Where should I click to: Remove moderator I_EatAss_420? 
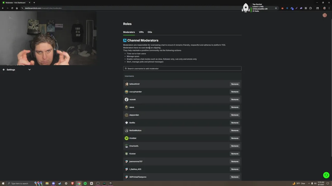pyautogui.click(x=235, y=169)
